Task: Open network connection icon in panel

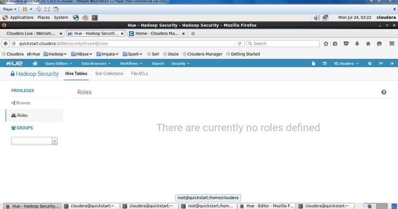Action: pyautogui.click(x=325, y=17)
